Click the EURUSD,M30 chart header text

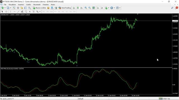point(15,15)
